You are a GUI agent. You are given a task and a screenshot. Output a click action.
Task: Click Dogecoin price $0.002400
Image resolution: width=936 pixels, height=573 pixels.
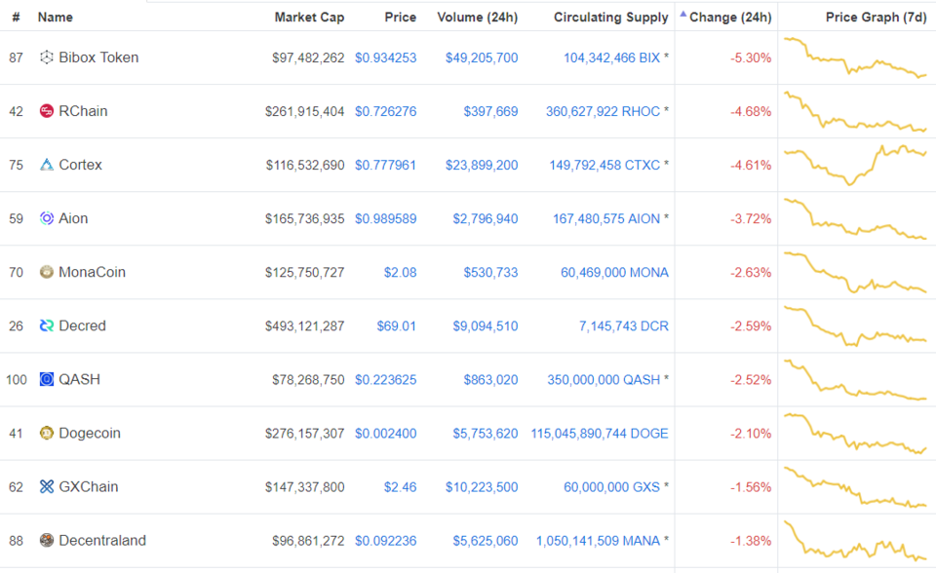click(386, 434)
